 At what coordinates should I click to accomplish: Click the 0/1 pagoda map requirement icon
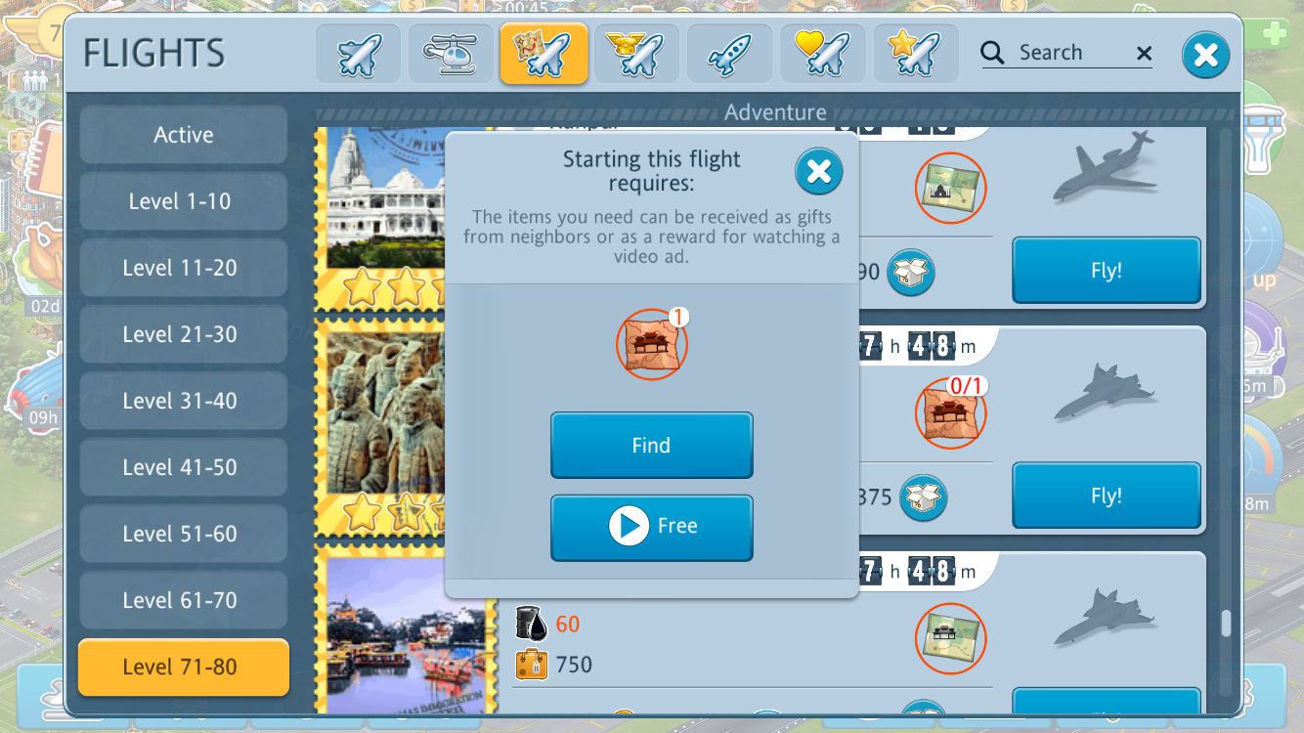(x=950, y=413)
